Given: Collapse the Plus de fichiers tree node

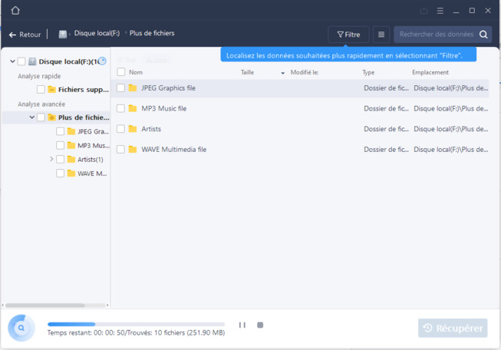Looking at the screenshot, I should 32,117.
